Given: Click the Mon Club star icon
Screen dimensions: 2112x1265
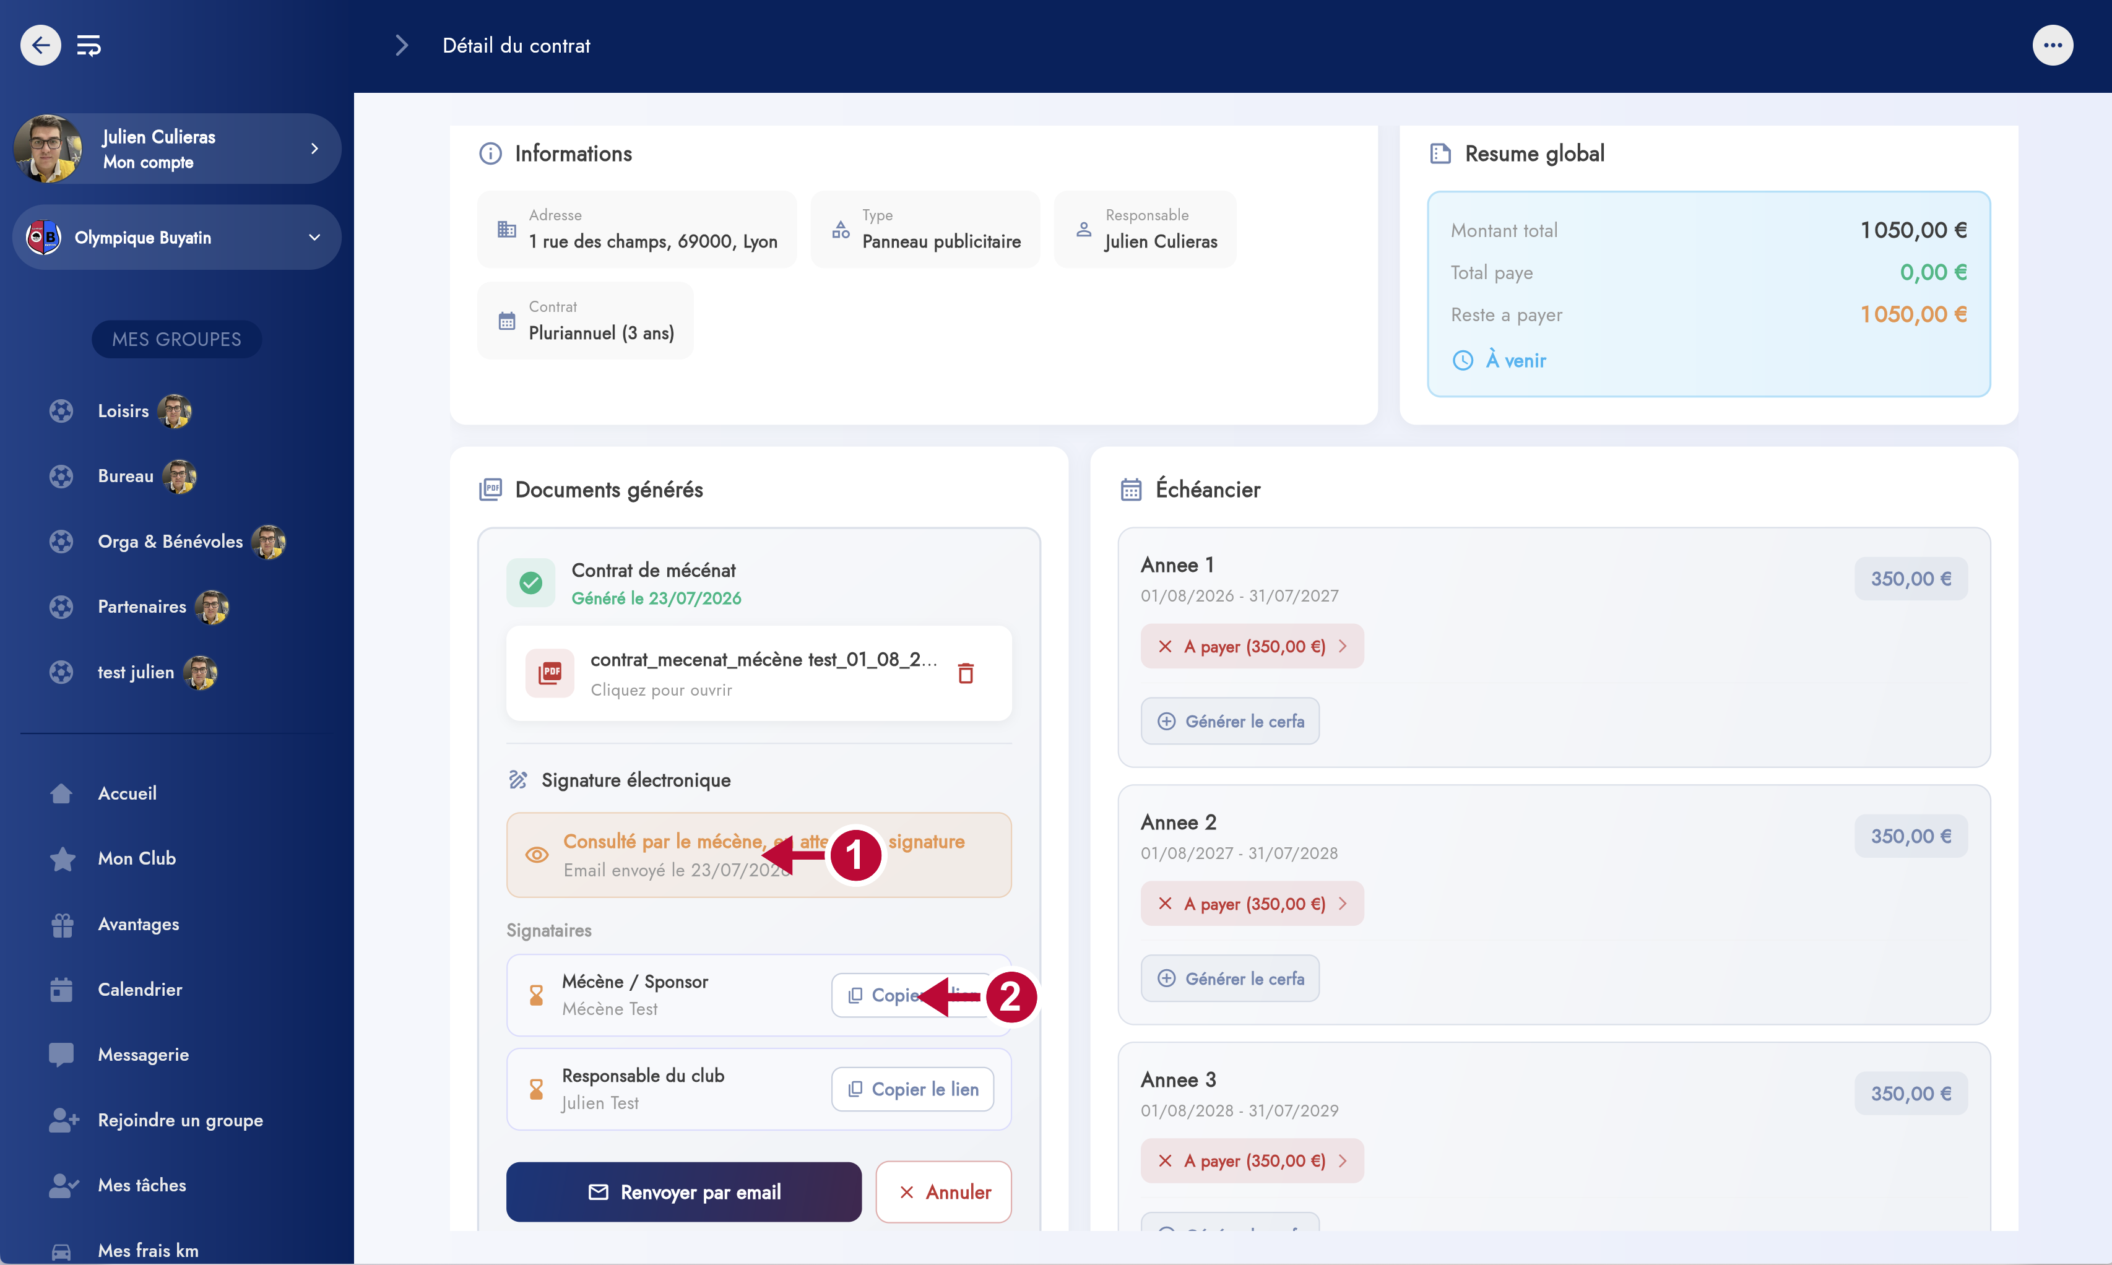Looking at the screenshot, I should pyautogui.click(x=63, y=858).
